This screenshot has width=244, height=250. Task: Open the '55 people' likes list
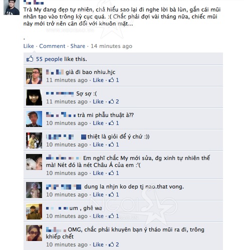pos(49,59)
